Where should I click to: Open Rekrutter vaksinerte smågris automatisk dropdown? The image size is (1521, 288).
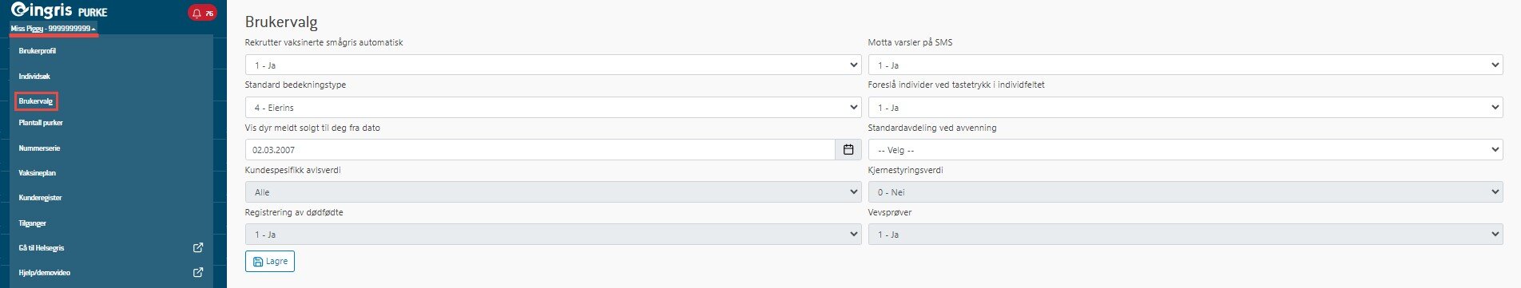(x=553, y=65)
